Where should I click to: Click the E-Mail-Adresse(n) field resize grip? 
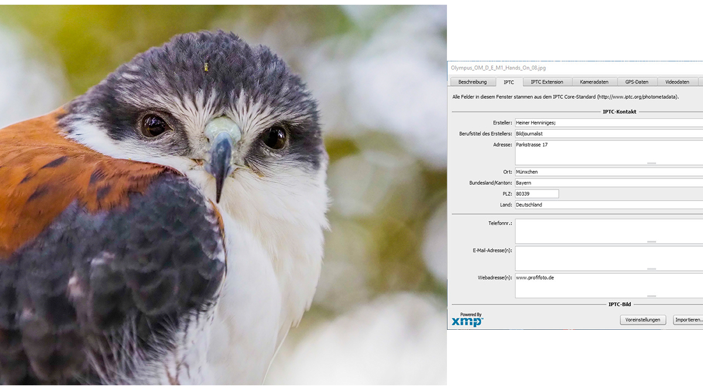(651, 269)
